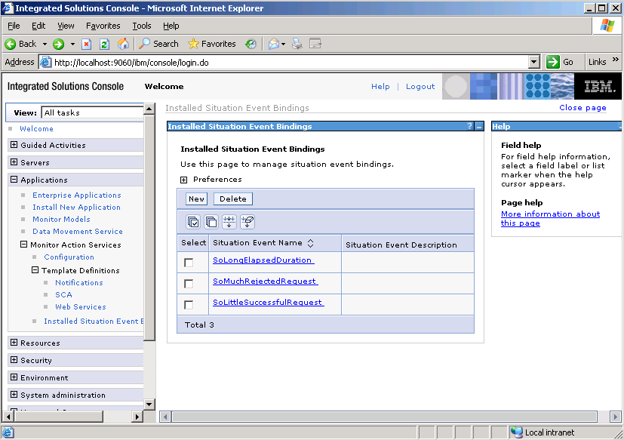Screen dimensions: 624x440
Task: Open the History toolbar icon
Action: (x=251, y=44)
